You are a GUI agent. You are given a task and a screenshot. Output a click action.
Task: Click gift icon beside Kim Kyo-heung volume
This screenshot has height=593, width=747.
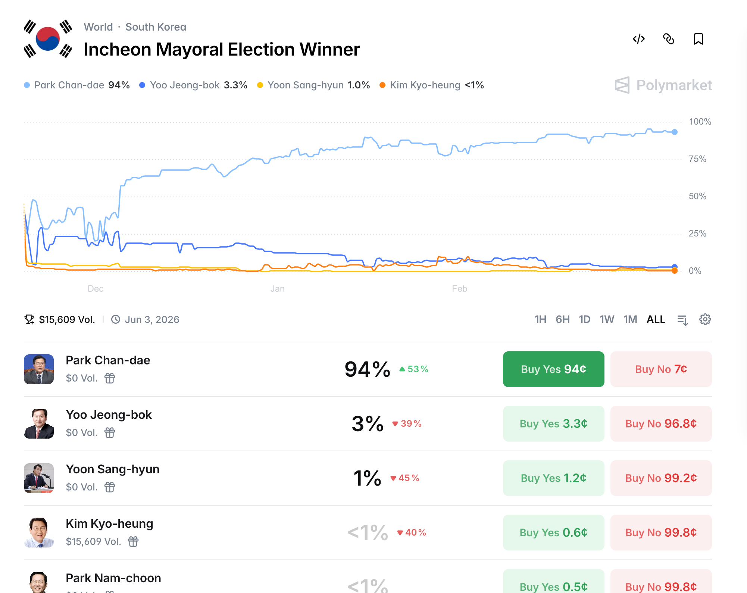click(x=133, y=542)
